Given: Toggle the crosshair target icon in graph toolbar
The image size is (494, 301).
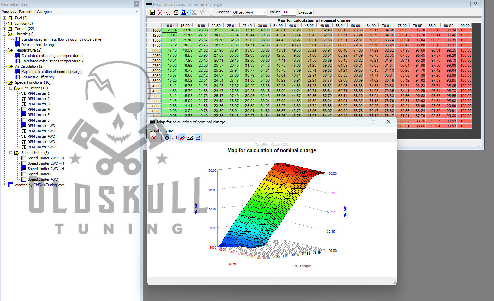Looking at the screenshot, I should [167, 138].
